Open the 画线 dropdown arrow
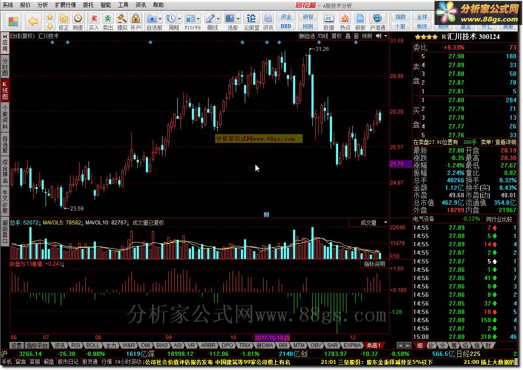The width and height of the screenshot is (523, 370). [x=219, y=19]
